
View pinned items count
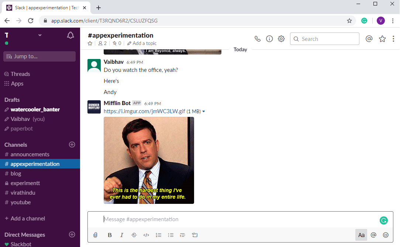pos(117,44)
